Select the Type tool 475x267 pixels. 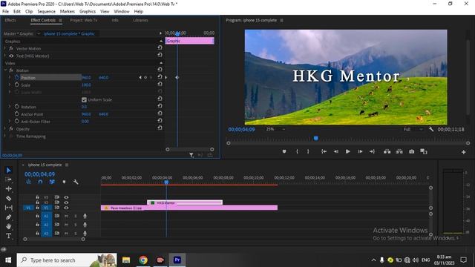point(8,236)
